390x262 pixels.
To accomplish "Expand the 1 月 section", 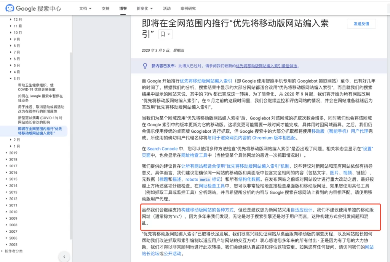I will click(x=15, y=146).
